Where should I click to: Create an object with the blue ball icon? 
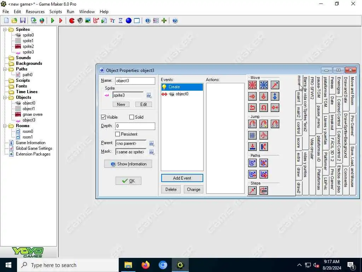tap(129, 21)
